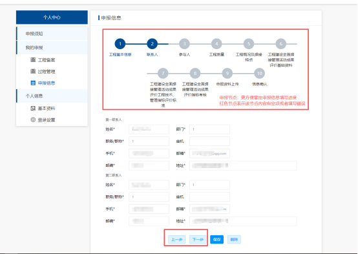The height and width of the screenshot is (254, 358).
Task: Select step 2 circle 联系人
Action: [153, 44]
